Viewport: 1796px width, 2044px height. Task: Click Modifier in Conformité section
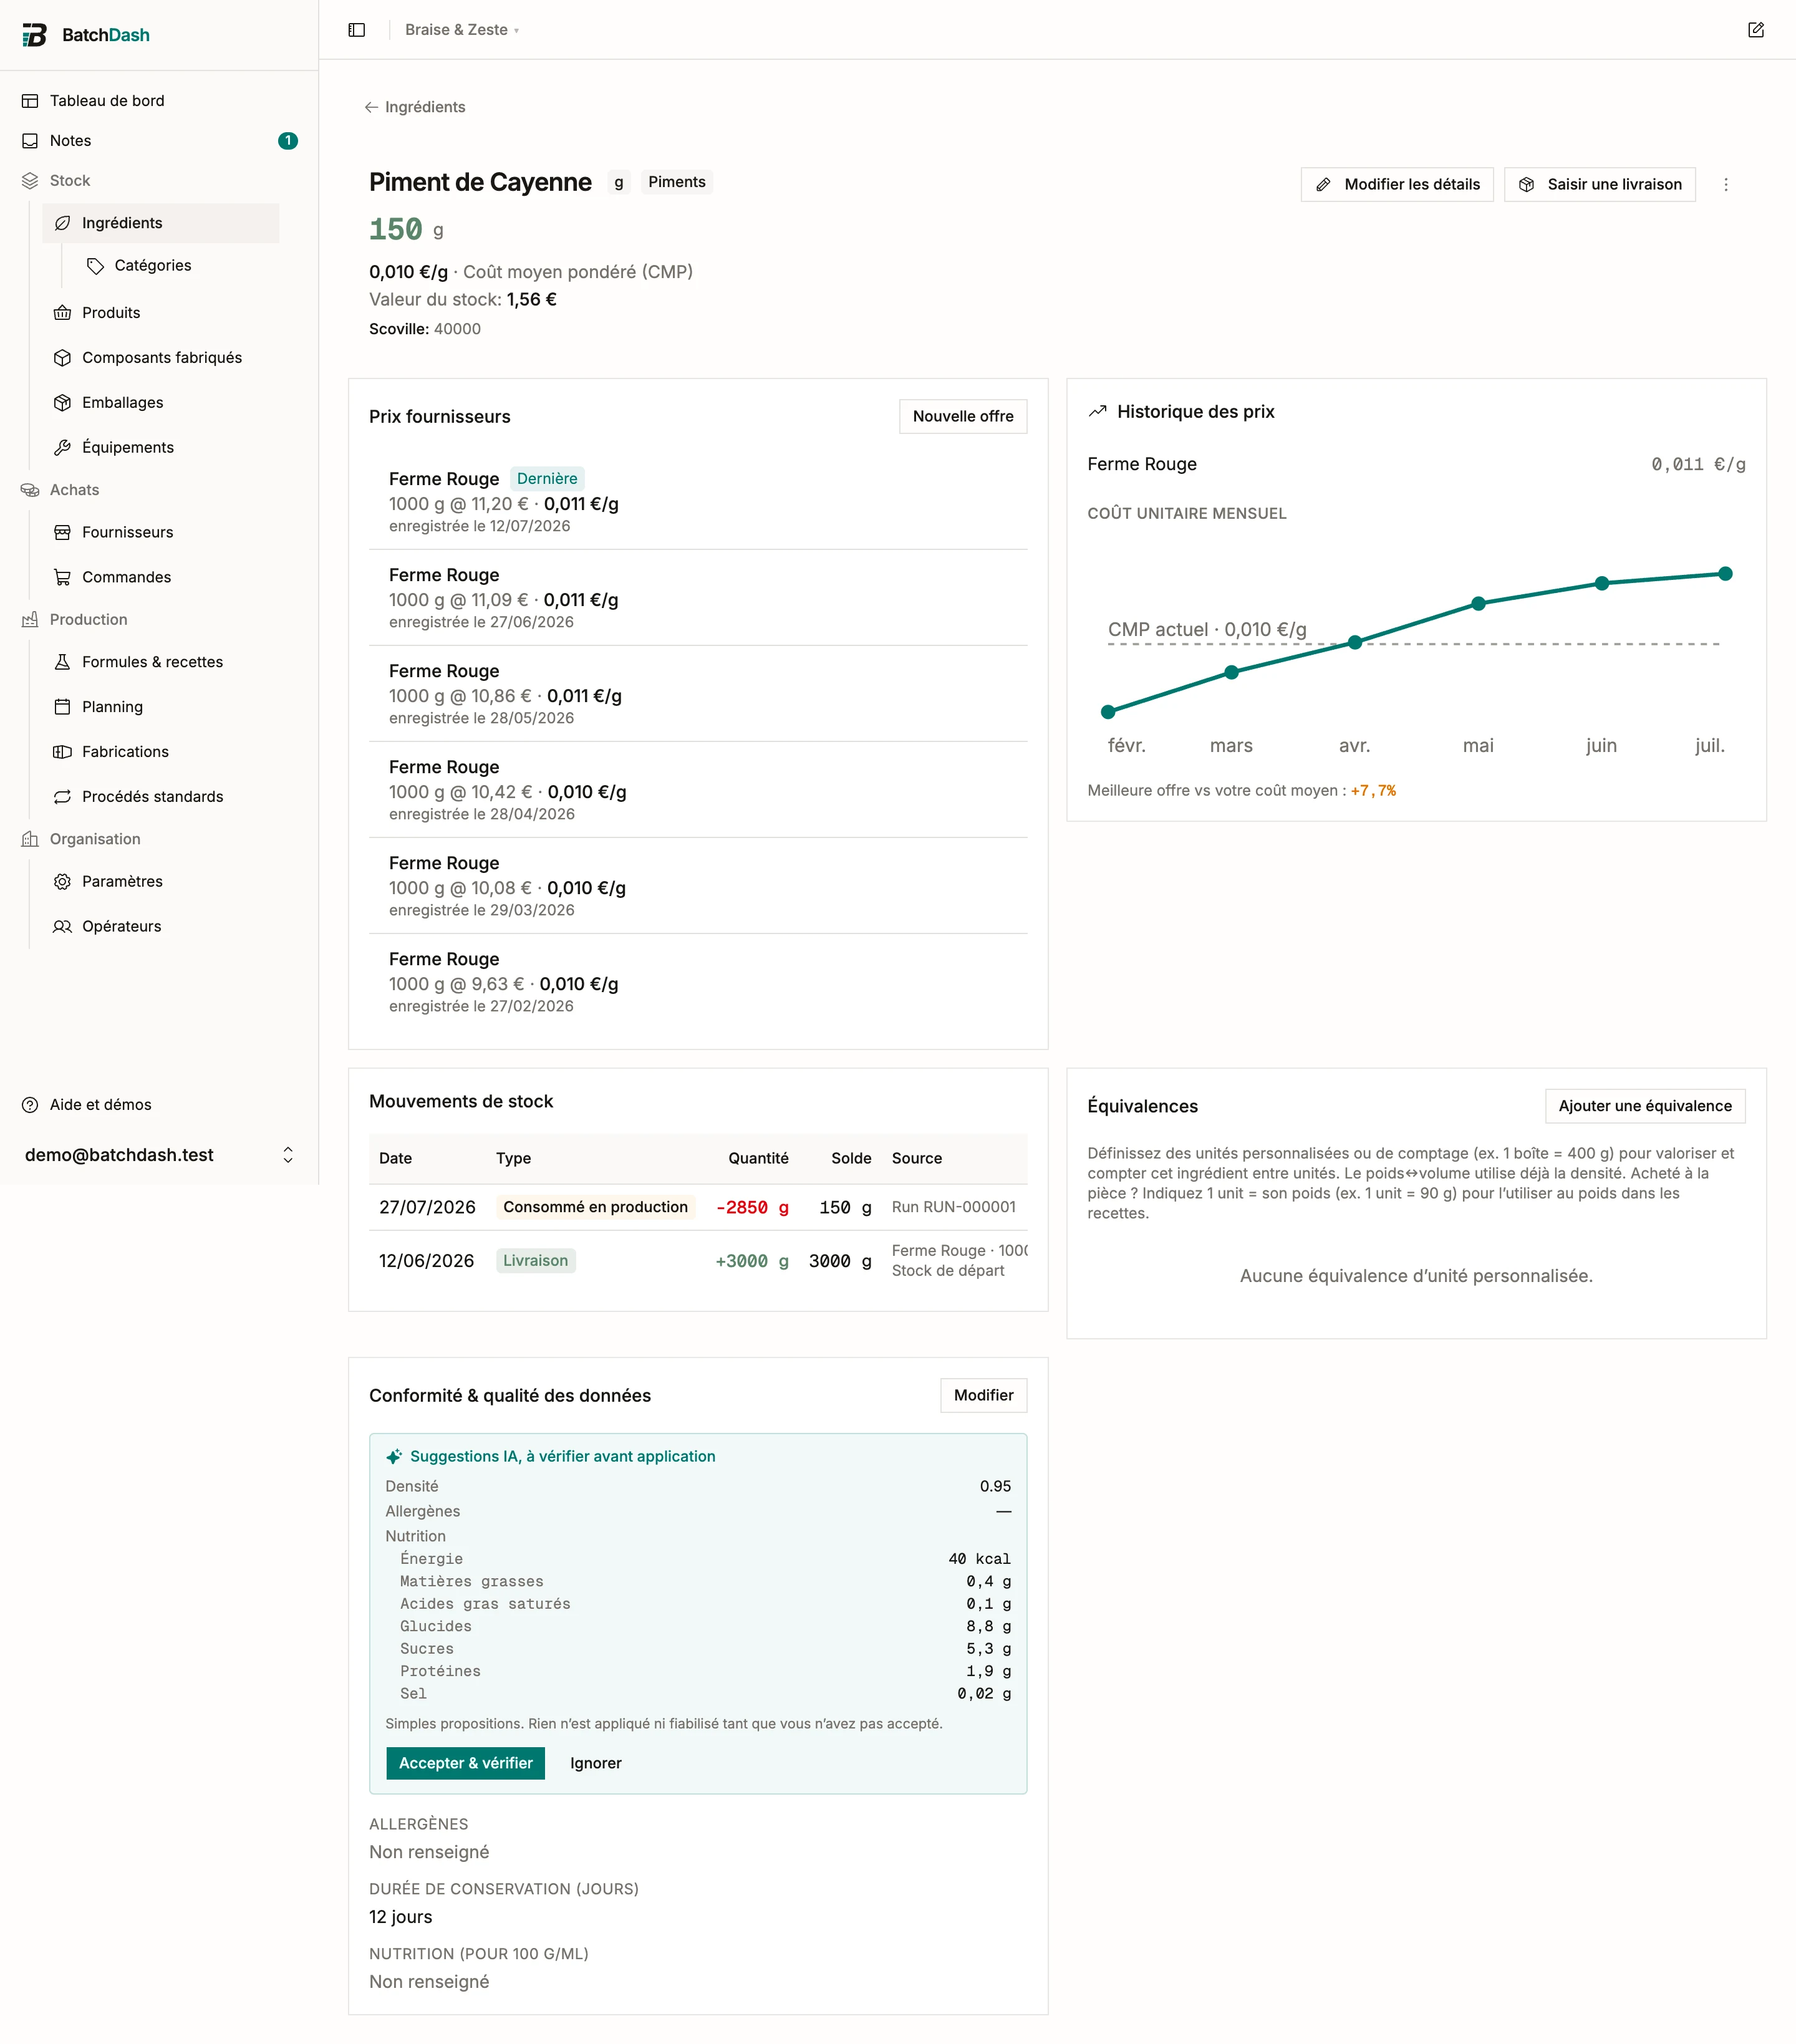coord(983,1396)
